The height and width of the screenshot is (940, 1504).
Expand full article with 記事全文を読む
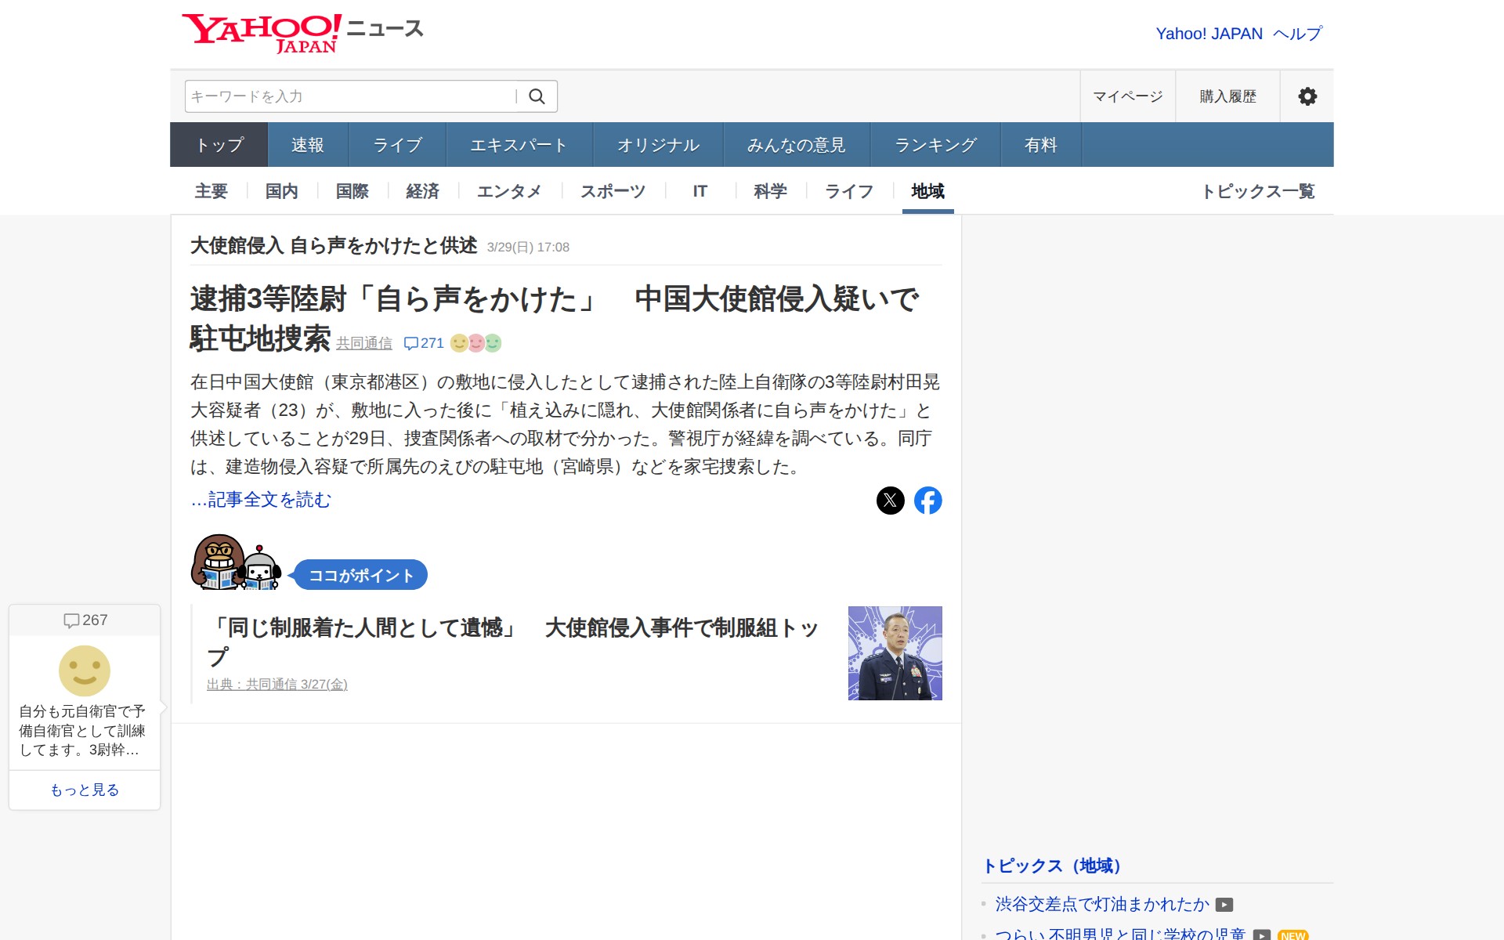262,500
